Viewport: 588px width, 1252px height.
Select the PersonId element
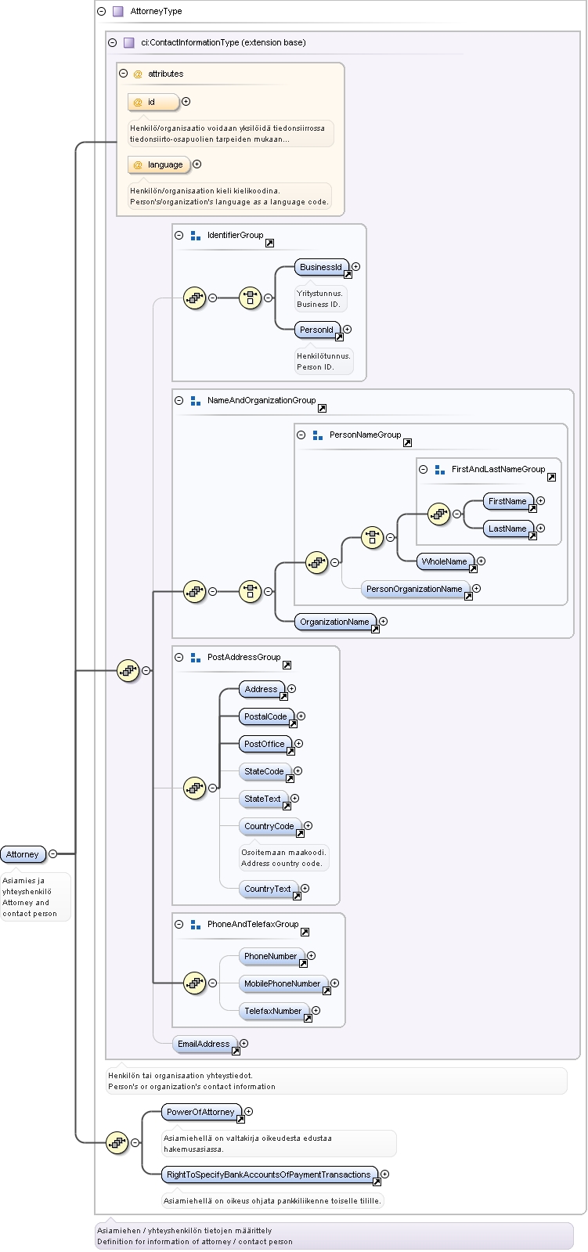point(317,330)
